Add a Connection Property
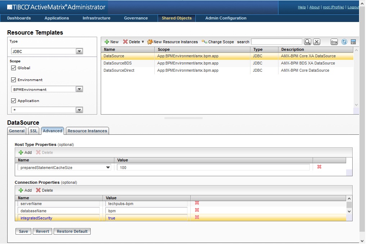 tap(25, 190)
